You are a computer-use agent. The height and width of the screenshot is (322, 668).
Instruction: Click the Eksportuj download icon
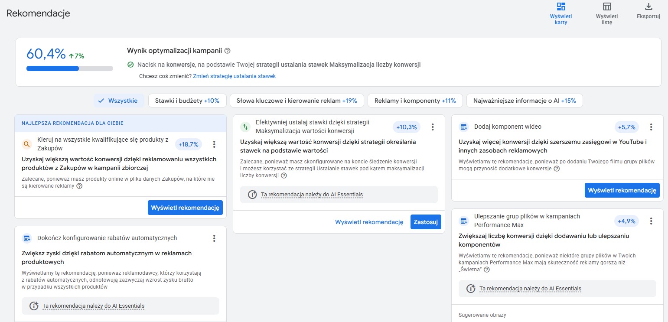coord(648,7)
